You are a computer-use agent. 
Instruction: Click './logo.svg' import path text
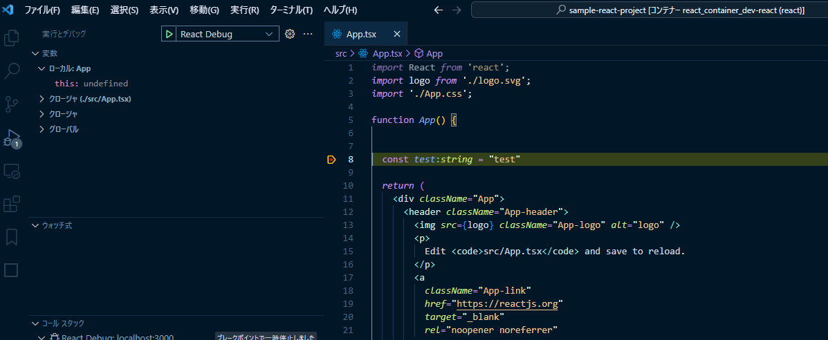click(496, 81)
